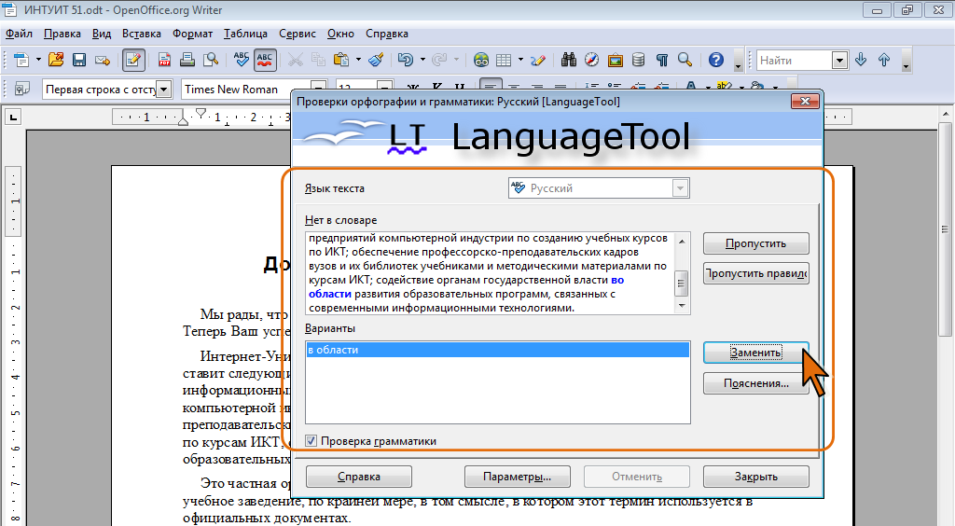Show Draw Functions icon
The image size is (955, 526).
pos(538,60)
